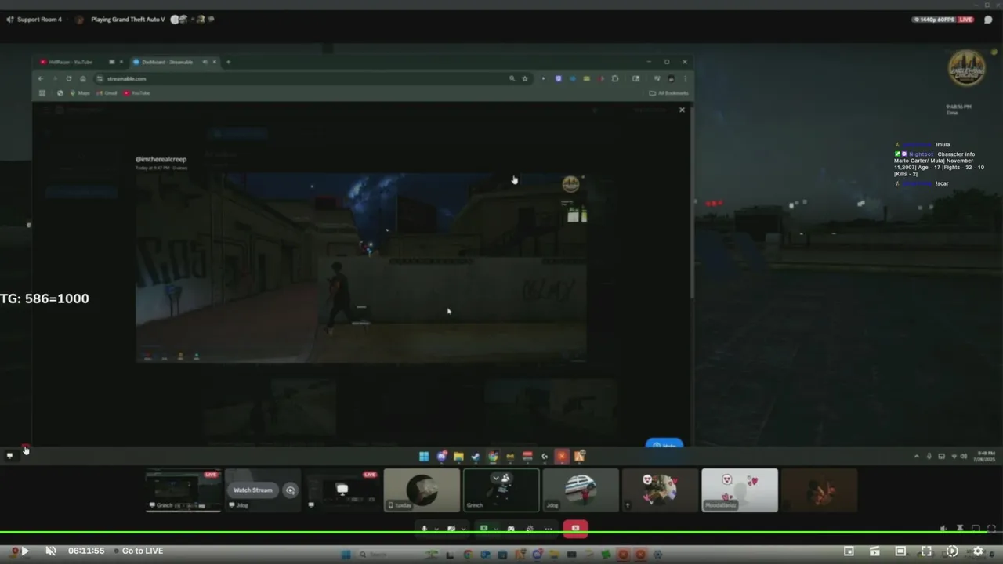
Task: Play the paused video
Action: (25, 551)
